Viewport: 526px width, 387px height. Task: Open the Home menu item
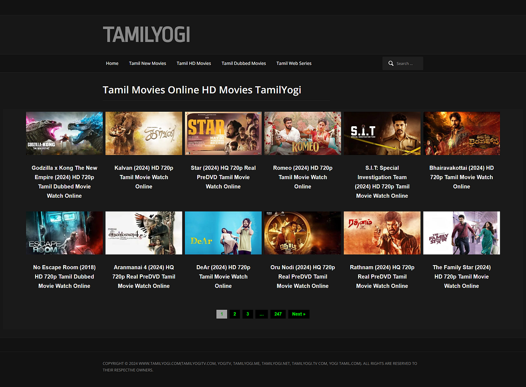[112, 63]
